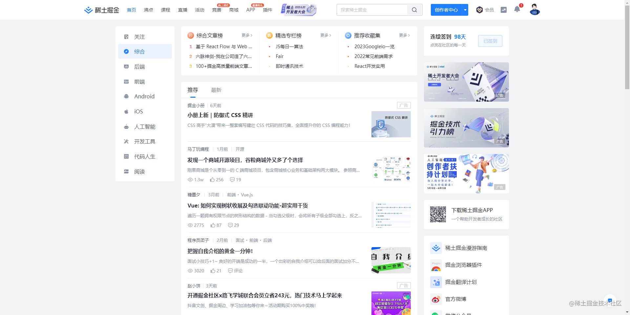Open 活动 in top nav
Screen dimensions: 630x315
200,10
